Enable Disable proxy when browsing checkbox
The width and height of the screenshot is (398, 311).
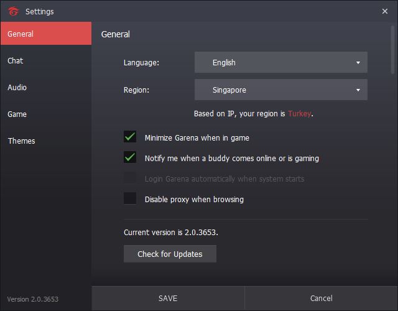[x=130, y=198]
